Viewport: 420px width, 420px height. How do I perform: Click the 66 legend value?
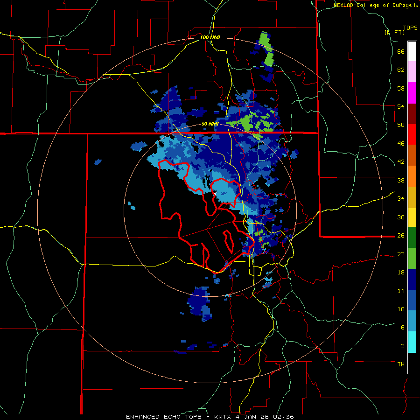coord(401,52)
